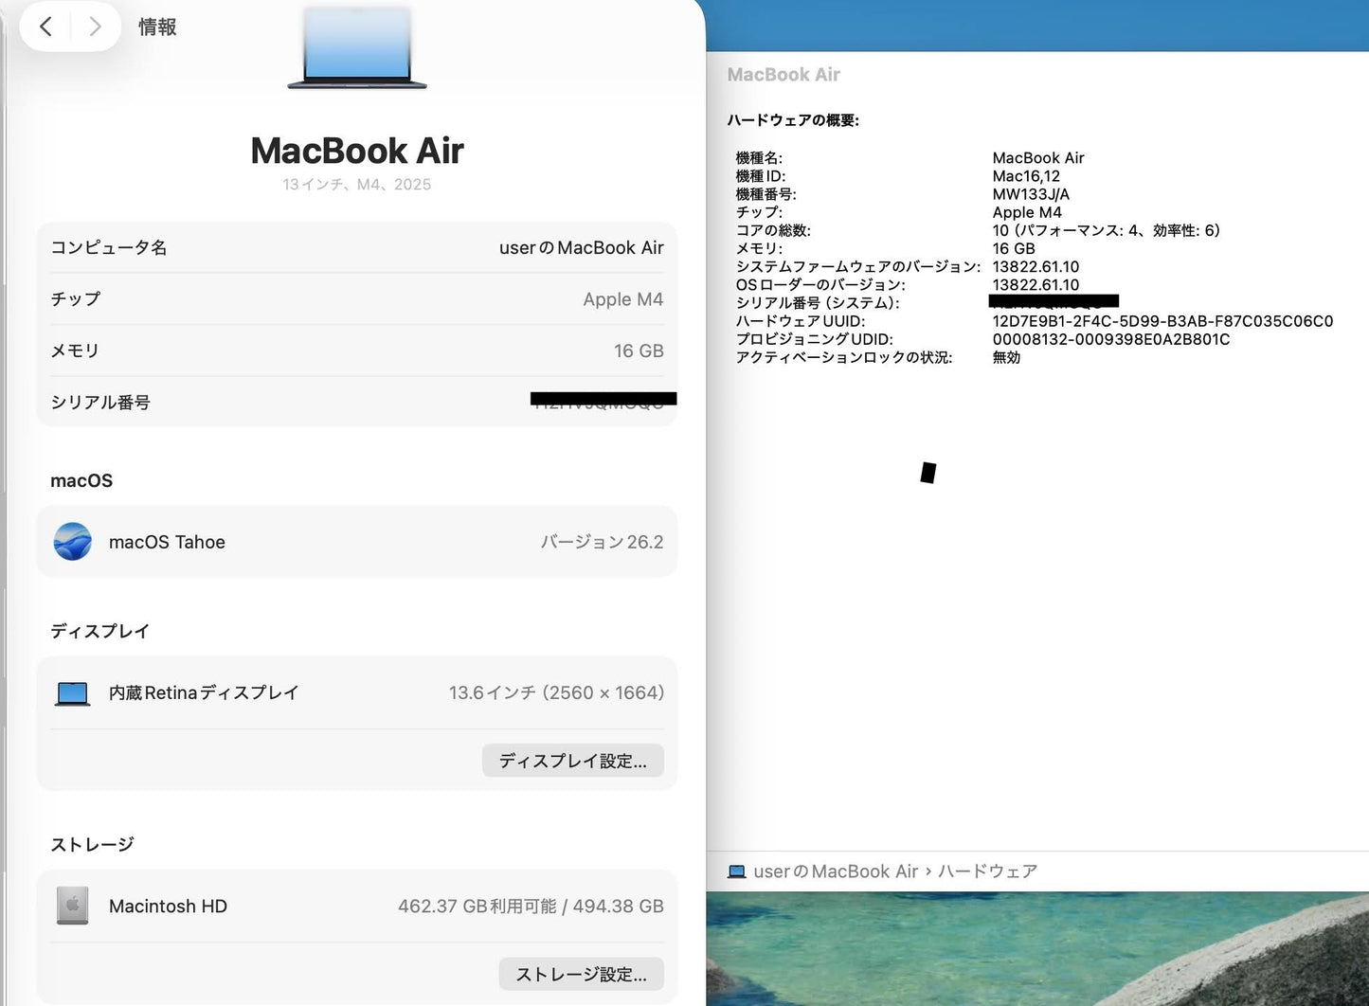Click the 'MacBook Air' title in System Information

[x=784, y=75]
